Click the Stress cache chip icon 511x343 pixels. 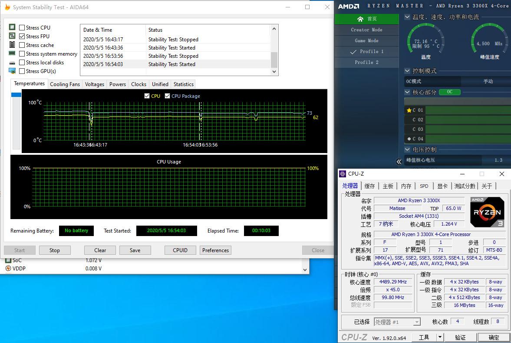tap(12, 45)
